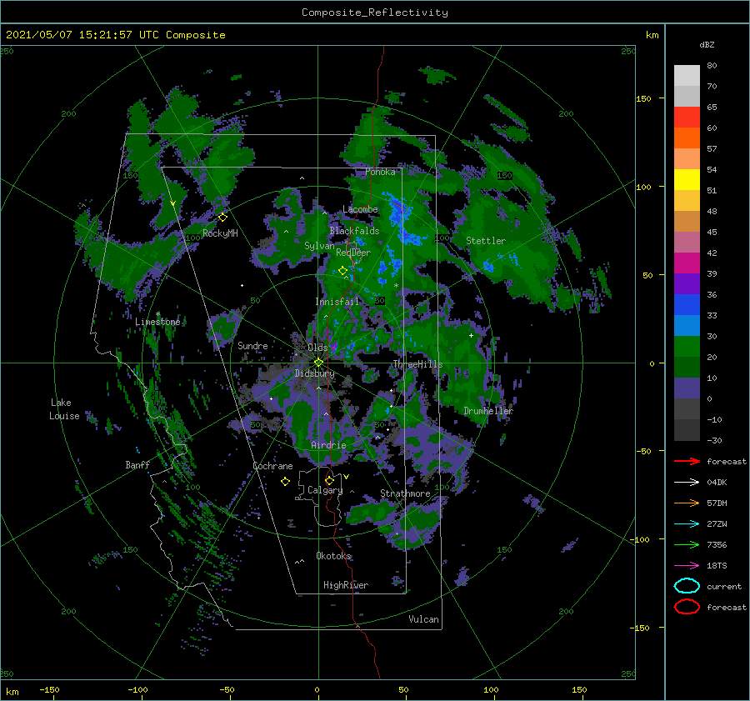The width and height of the screenshot is (750, 701).
Task: Click the Lake Louise label
Action: pos(64,409)
